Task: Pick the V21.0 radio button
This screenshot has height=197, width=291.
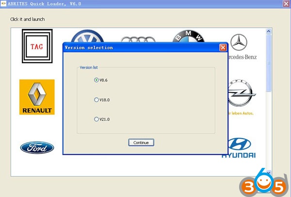Action: (x=96, y=119)
